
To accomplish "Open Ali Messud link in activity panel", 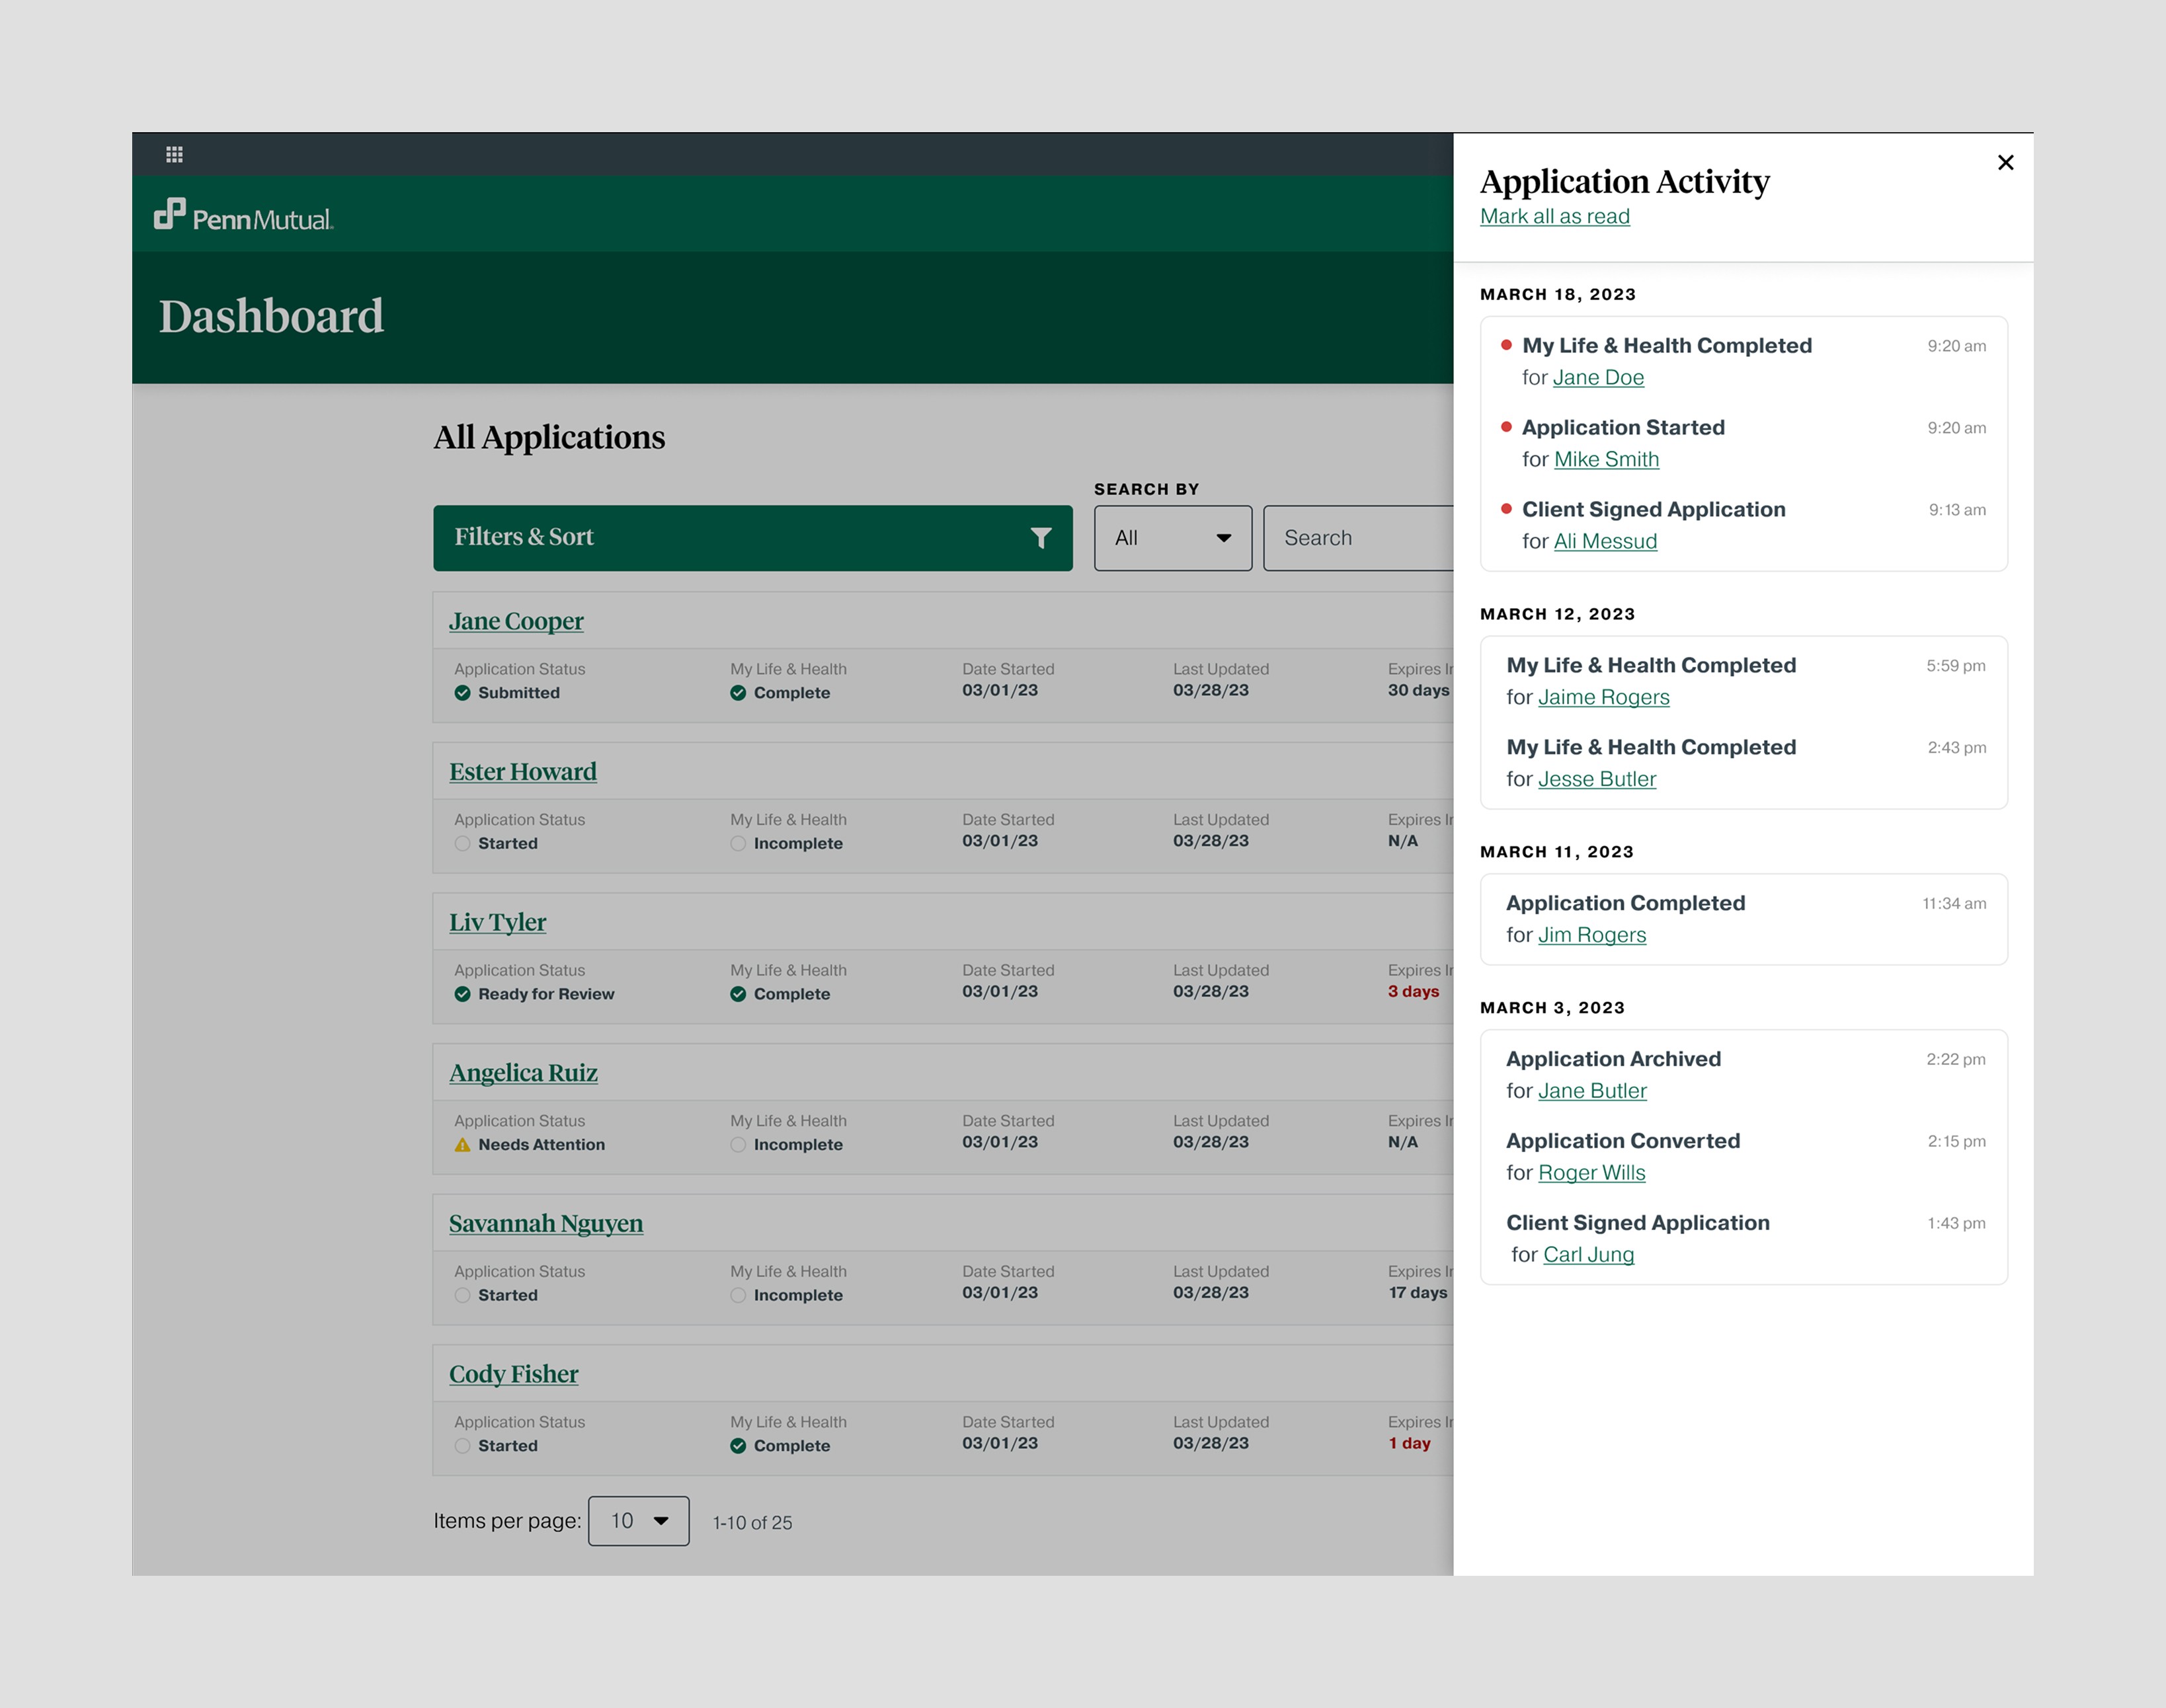I will 1606,541.
